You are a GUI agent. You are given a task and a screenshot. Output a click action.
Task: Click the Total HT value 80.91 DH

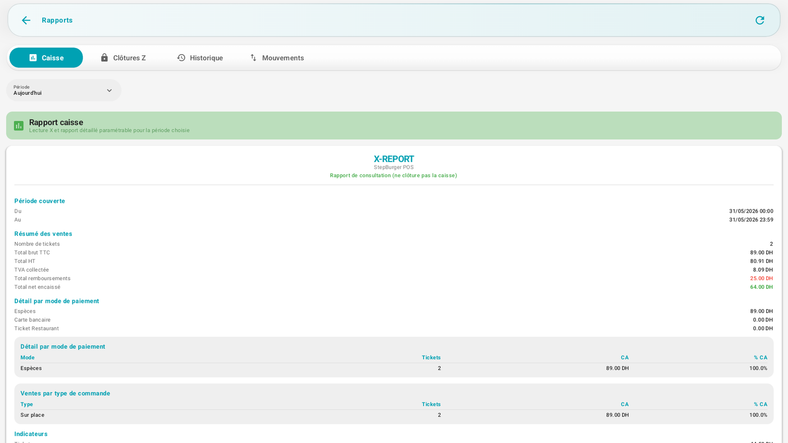pyautogui.click(x=761, y=261)
